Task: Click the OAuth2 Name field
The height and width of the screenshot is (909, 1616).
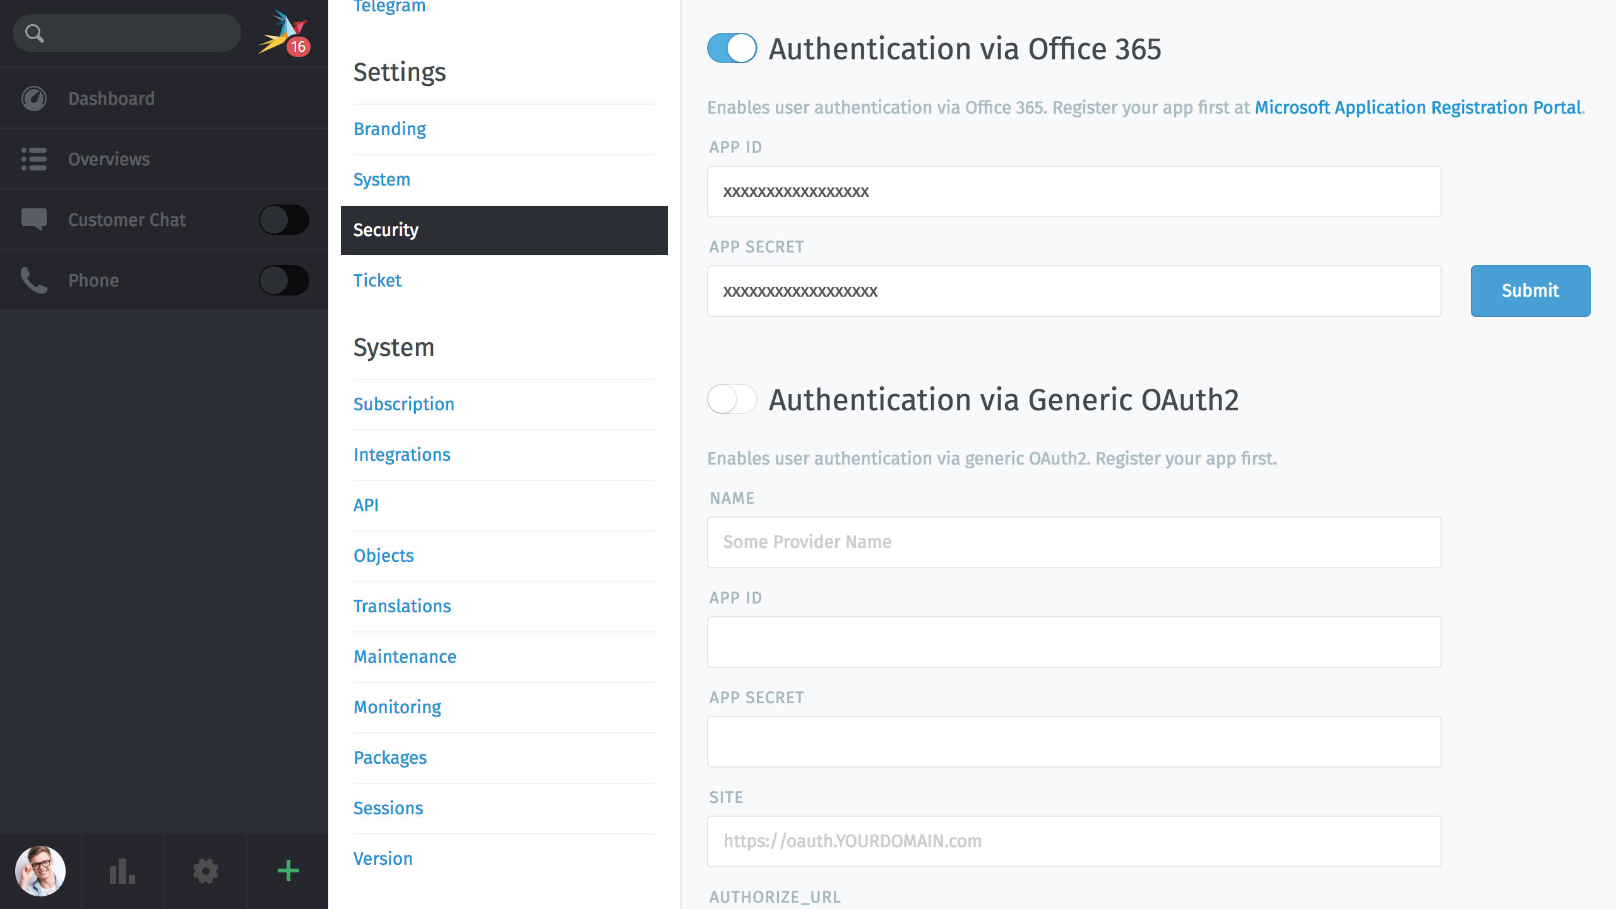Action: 1074,542
